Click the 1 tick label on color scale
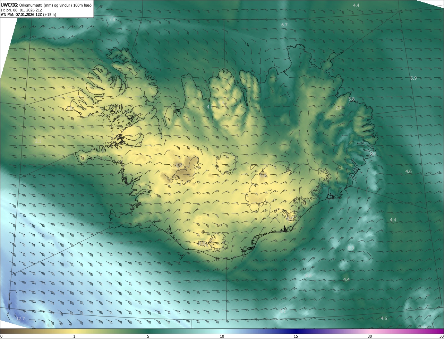This screenshot has width=444, height=339. (x=74, y=337)
